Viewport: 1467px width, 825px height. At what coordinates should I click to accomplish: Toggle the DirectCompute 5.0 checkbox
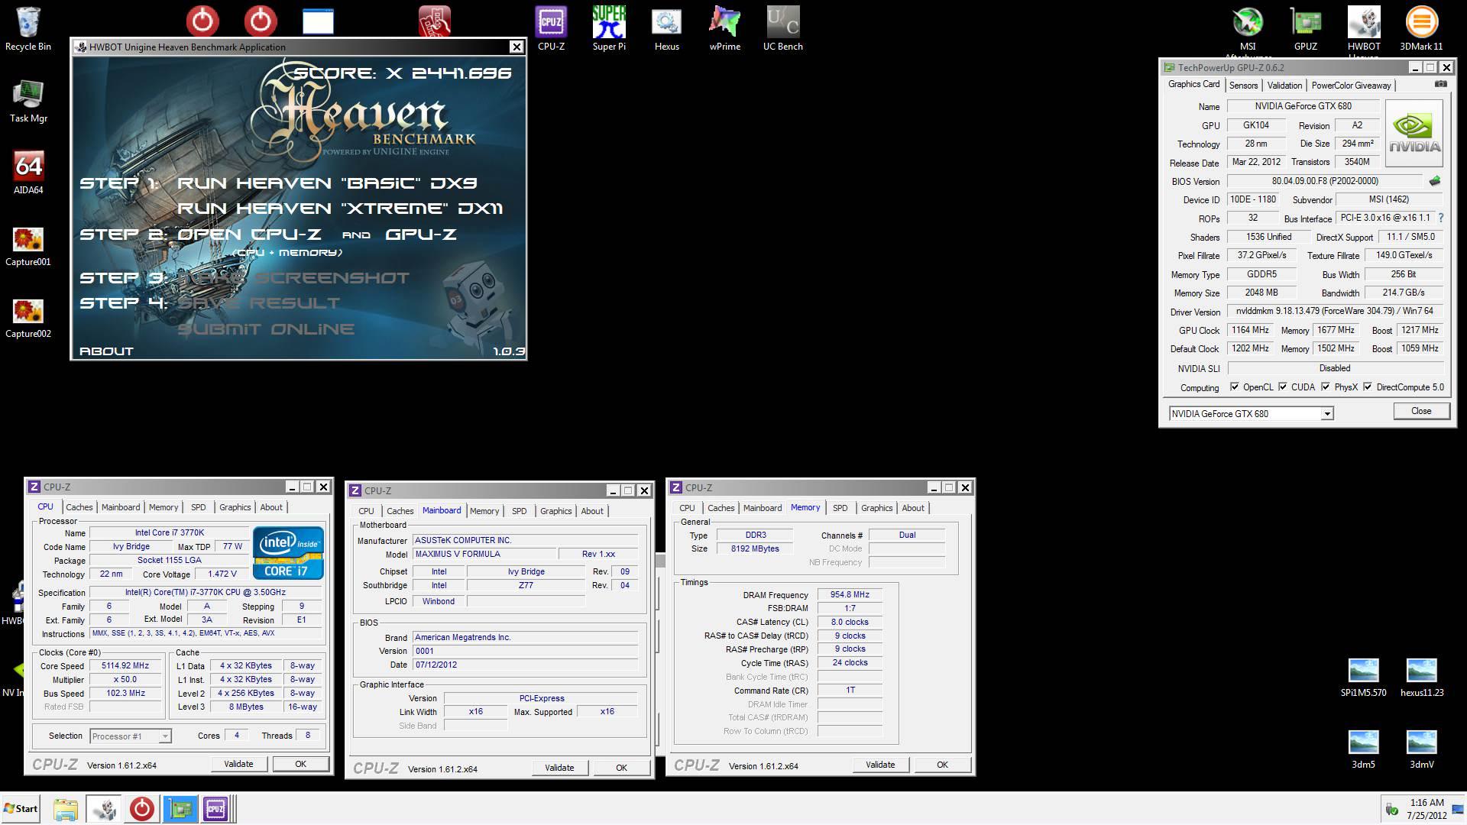pyautogui.click(x=1367, y=387)
